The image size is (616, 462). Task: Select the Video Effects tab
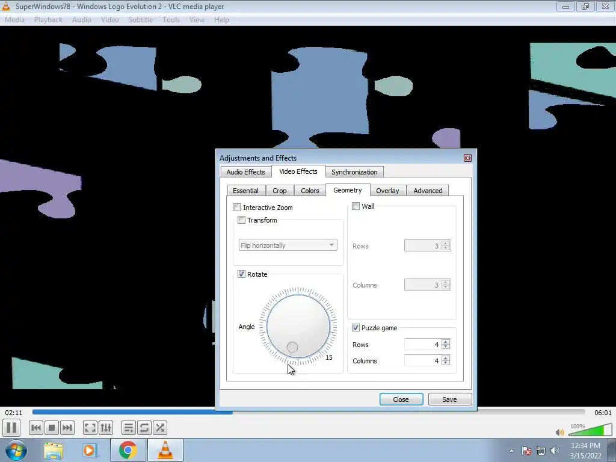(298, 171)
